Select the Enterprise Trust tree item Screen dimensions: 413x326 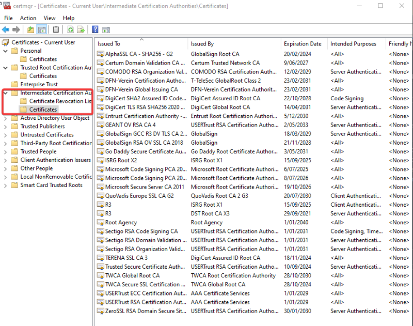pos(39,84)
